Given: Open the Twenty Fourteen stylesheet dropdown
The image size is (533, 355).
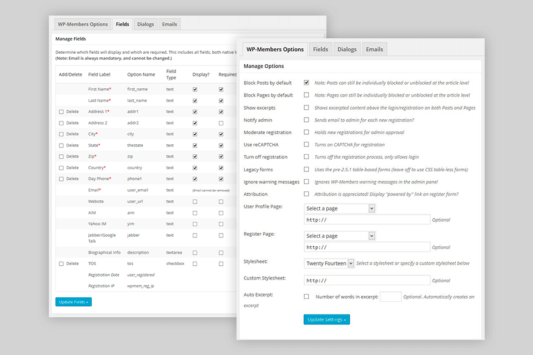Looking at the screenshot, I should (329, 263).
